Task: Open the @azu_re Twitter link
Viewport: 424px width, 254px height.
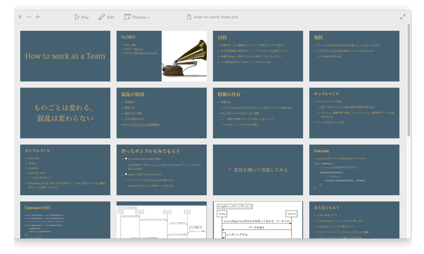Action: pos(138,49)
